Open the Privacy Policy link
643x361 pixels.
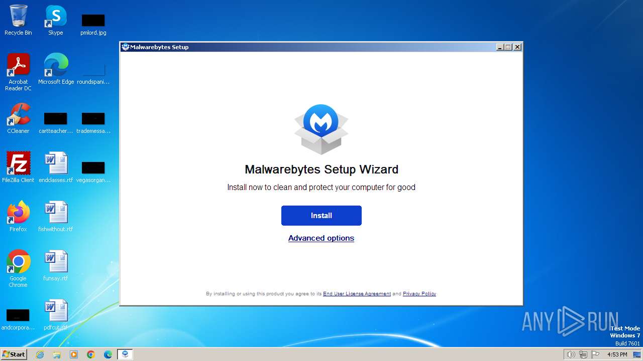point(419,294)
